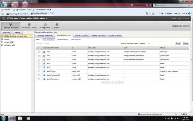Check the box for virtual machine A12
The width and height of the screenshot is (193, 121).
click(39, 56)
